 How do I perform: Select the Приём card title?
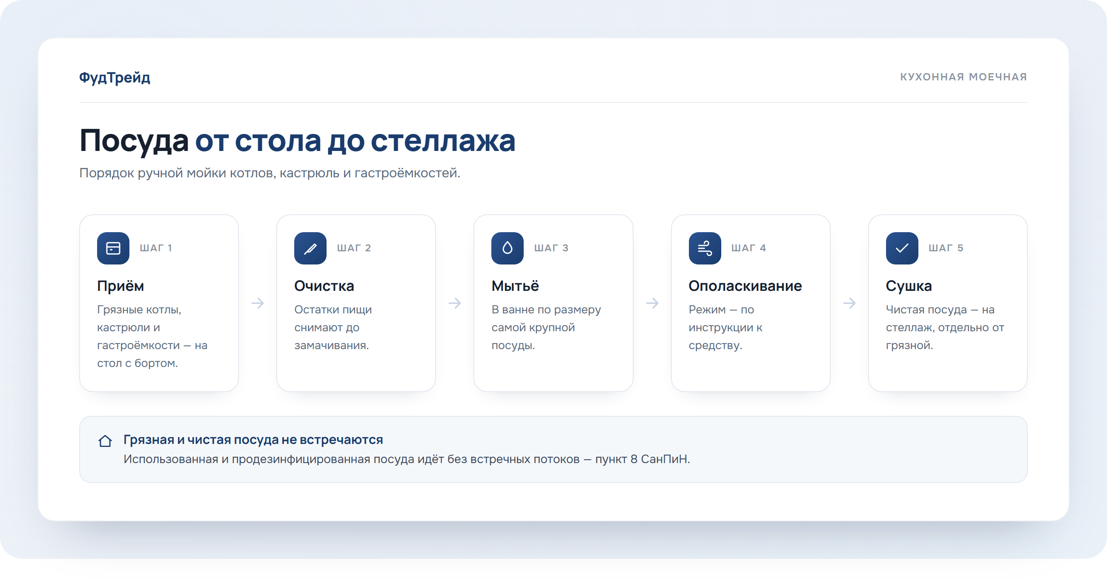pyautogui.click(x=121, y=286)
